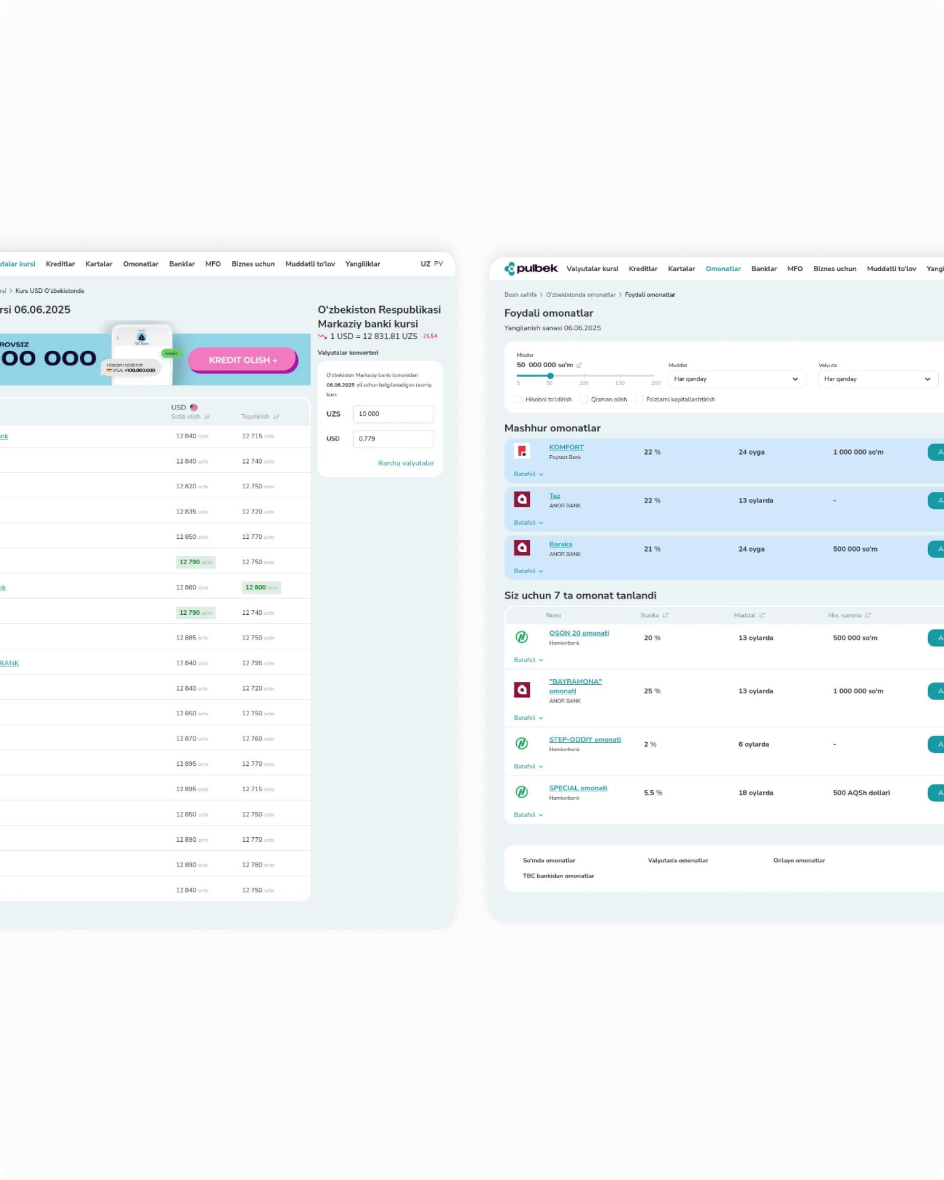Click the phone mockup image in the credit banner
Image resolution: width=944 pixels, height=1180 pixels.
pyautogui.click(x=142, y=353)
